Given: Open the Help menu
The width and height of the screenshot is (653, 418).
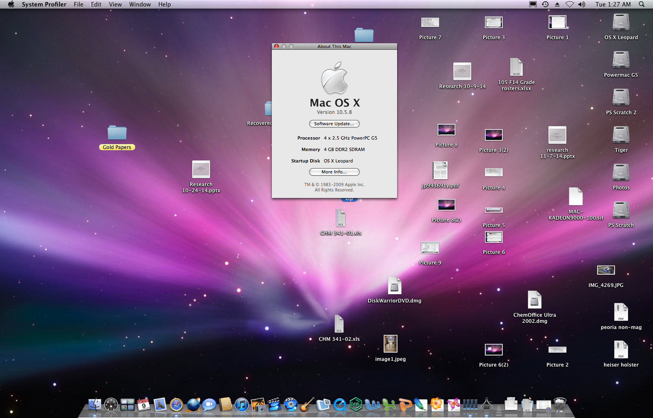Looking at the screenshot, I should (164, 4).
